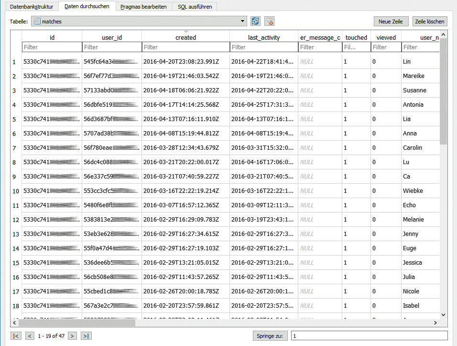Select row header number 18
Screen dimensions: 457x346
click(x=16, y=306)
